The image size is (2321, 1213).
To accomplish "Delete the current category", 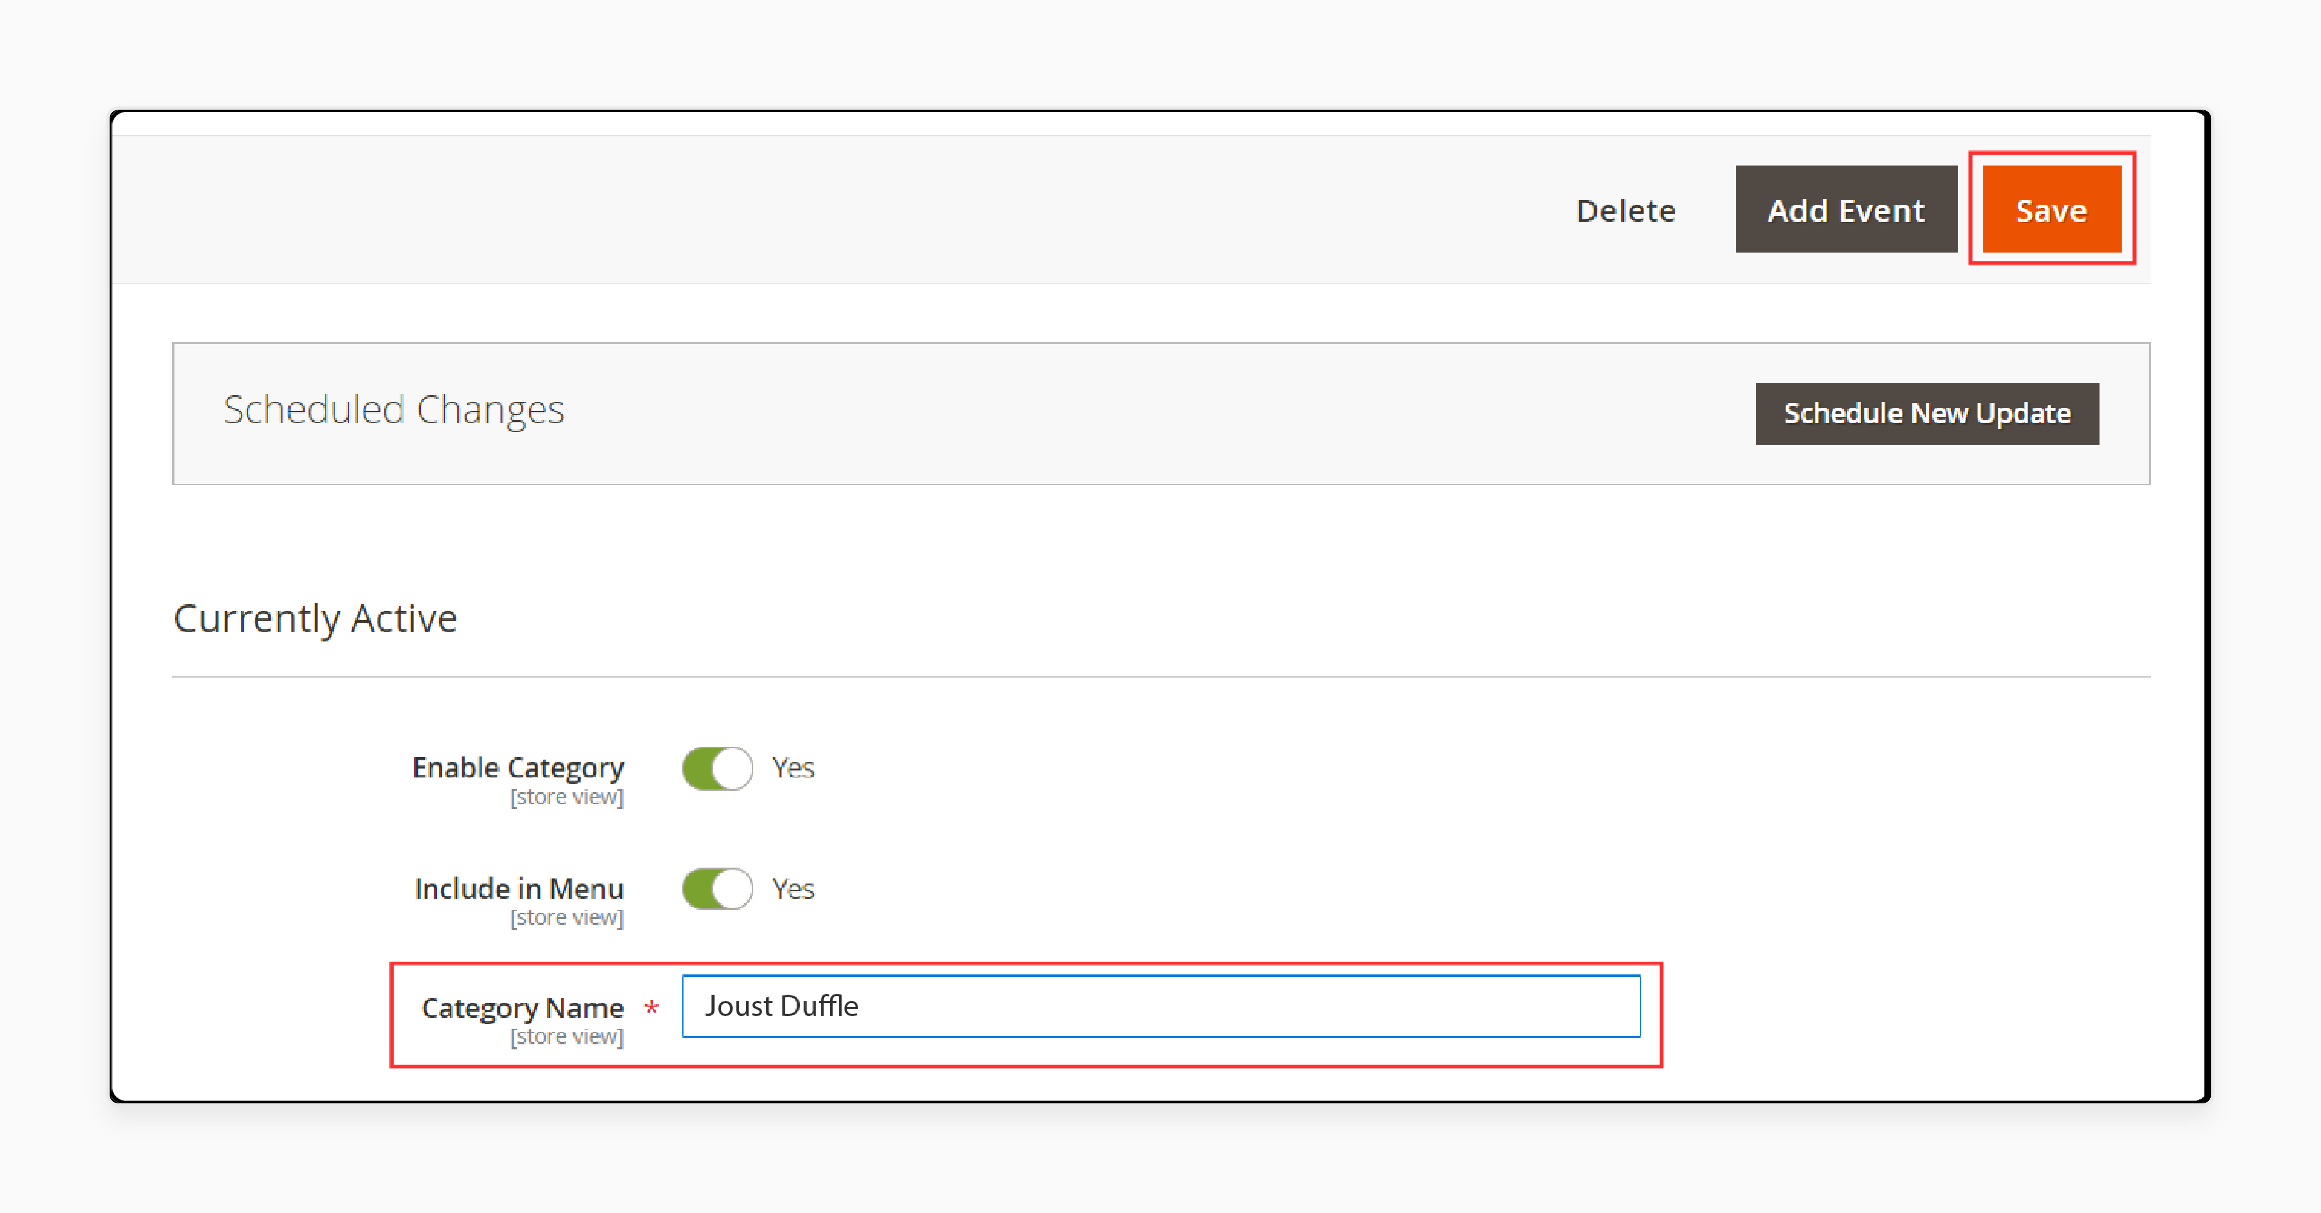I will tap(1625, 211).
